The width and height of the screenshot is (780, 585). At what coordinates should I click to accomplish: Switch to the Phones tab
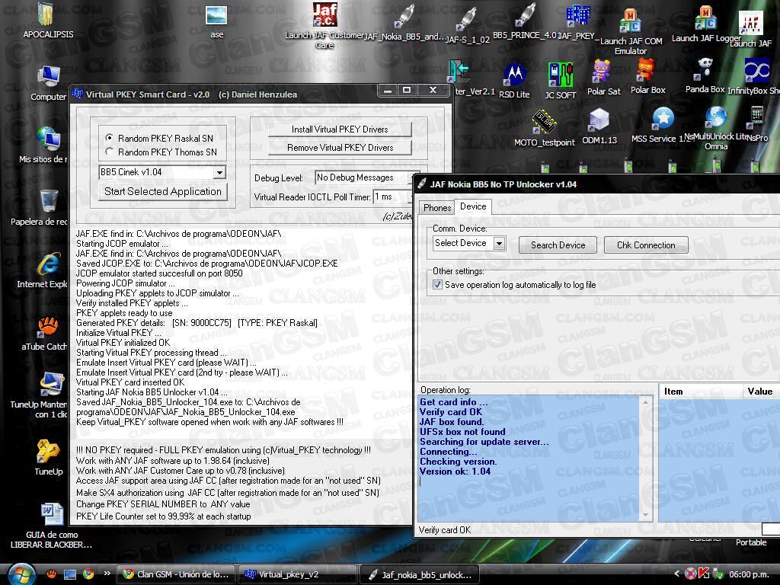(x=436, y=207)
